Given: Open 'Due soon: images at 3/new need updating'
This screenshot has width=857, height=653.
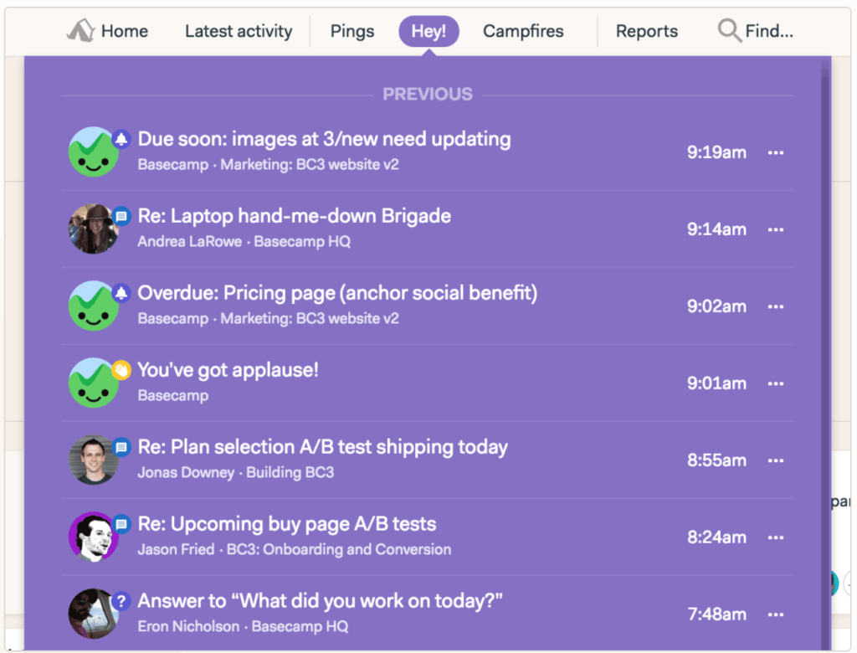Looking at the screenshot, I should 324,140.
